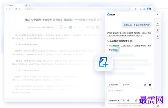Open the user account icon
Image resolution: width=168 pixels, height=108 pixels.
coord(144,9)
